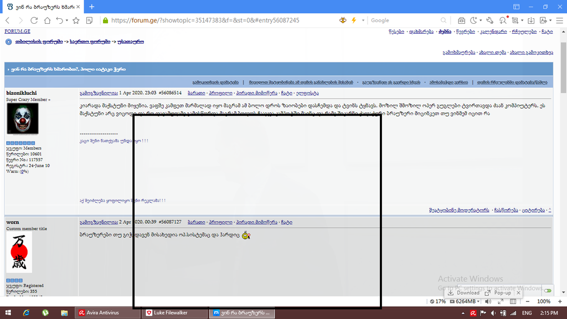Restore the last closed tab with undo
This screenshot has height=319, width=567.
60,20
